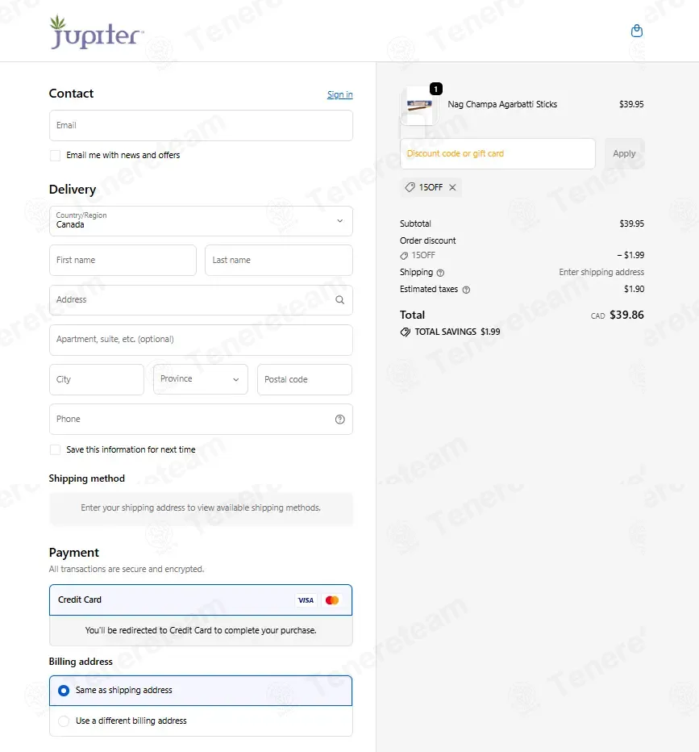Open the Country/Region dropdown
Viewport: 699px width, 752px height.
coord(201,221)
